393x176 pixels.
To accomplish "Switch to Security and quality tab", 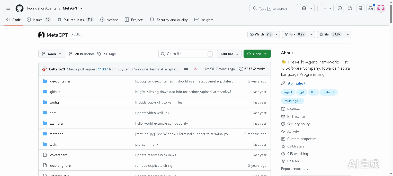I will (169, 20).
